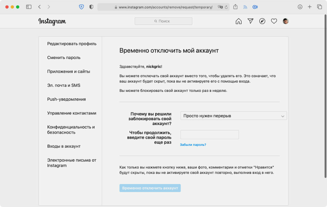Open the privacy report shield icon
The height and width of the screenshot is (207, 327).
(x=91, y=7)
